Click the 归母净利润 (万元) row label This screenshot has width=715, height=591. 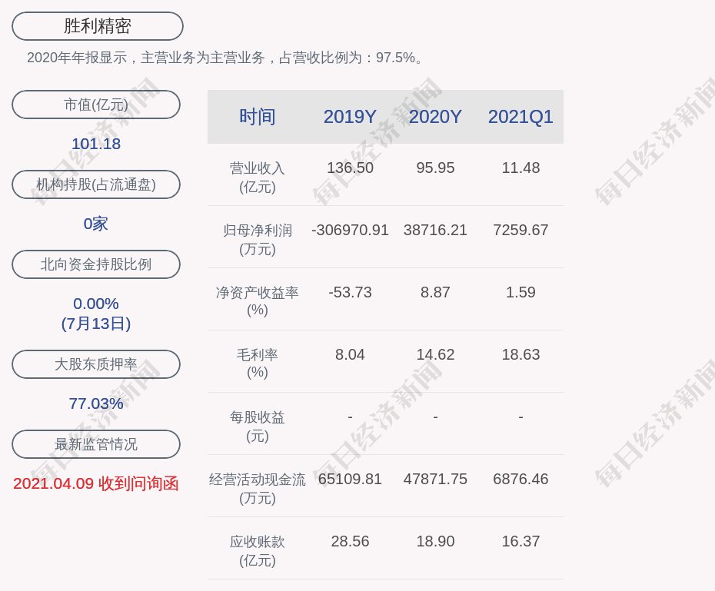(258, 240)
